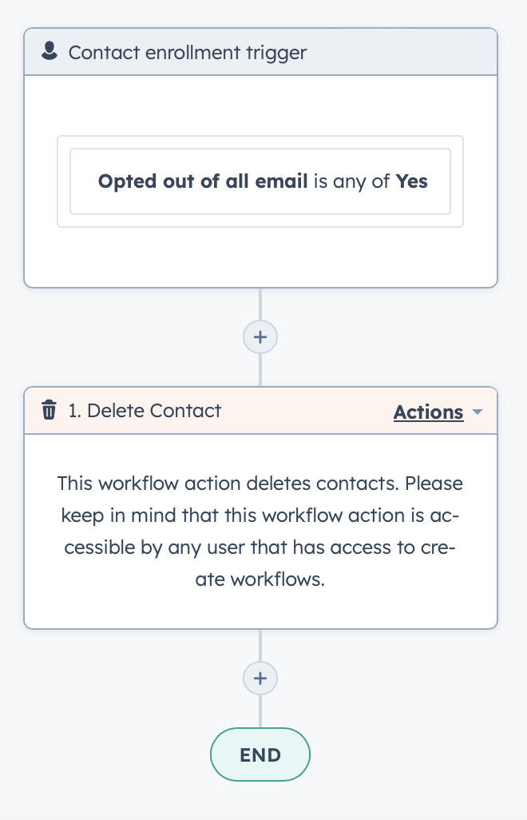Click the 'is any of Yes' condition text
This screenshot has width=527, height=820.
(372, 181)
